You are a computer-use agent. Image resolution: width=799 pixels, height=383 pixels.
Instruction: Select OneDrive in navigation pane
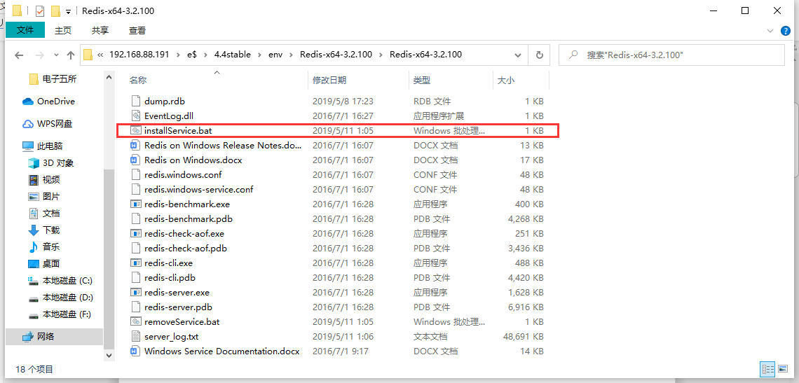(49, 102)
